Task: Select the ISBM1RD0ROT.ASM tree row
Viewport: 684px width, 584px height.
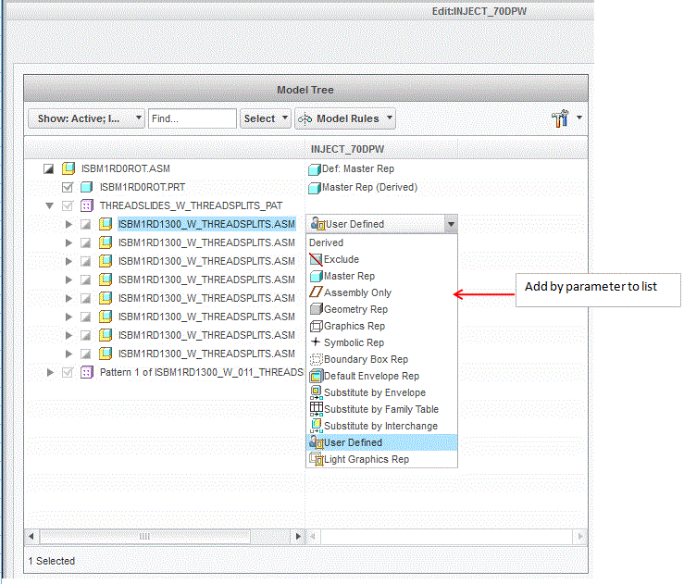Action: point(126,168)
